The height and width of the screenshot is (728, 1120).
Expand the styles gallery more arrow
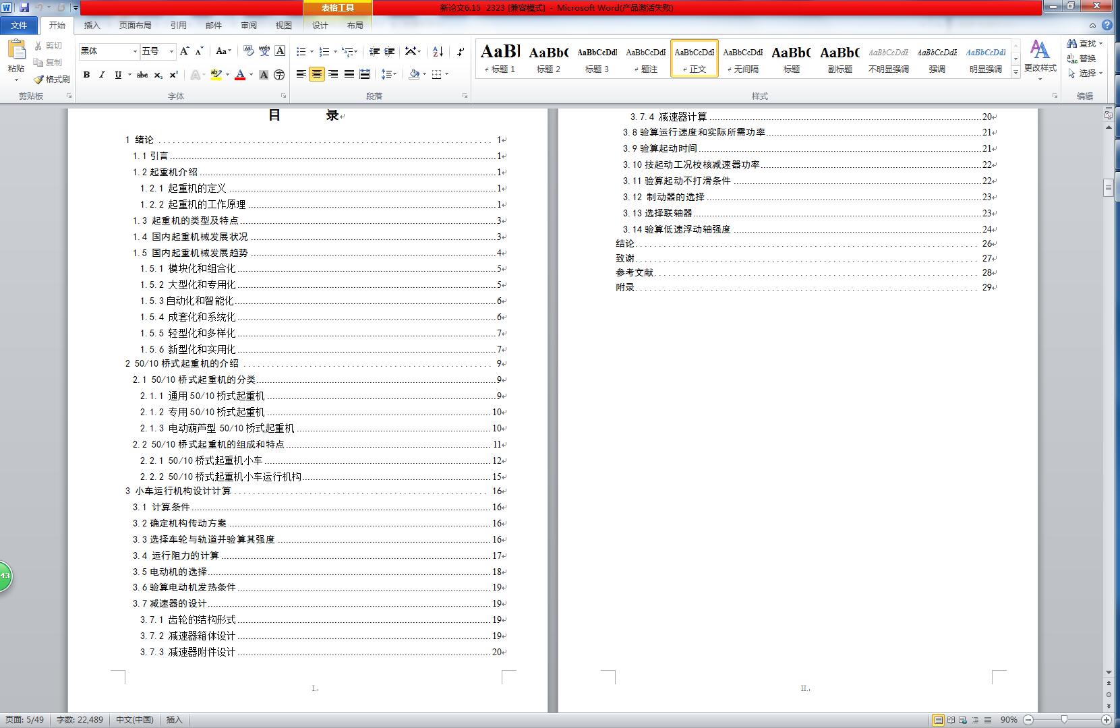1015,73
